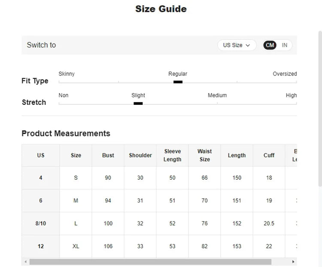Click the M size cell
This screenshot has width=322, height=267.
click(76, 200)
